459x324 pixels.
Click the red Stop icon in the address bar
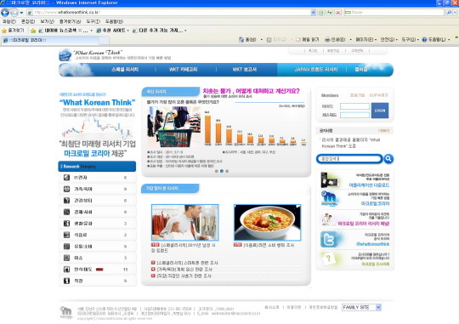pos(338,13)
